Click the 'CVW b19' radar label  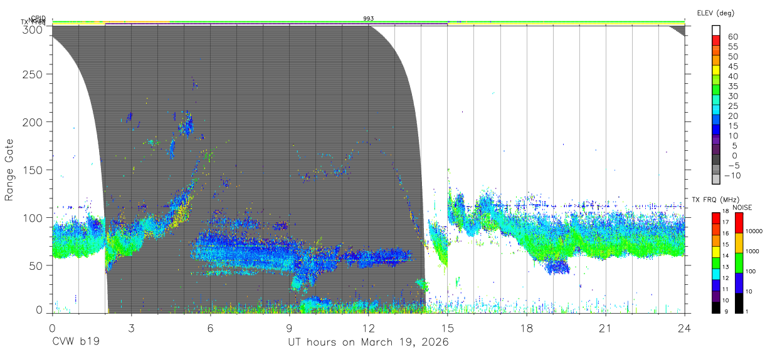[75, 342]
